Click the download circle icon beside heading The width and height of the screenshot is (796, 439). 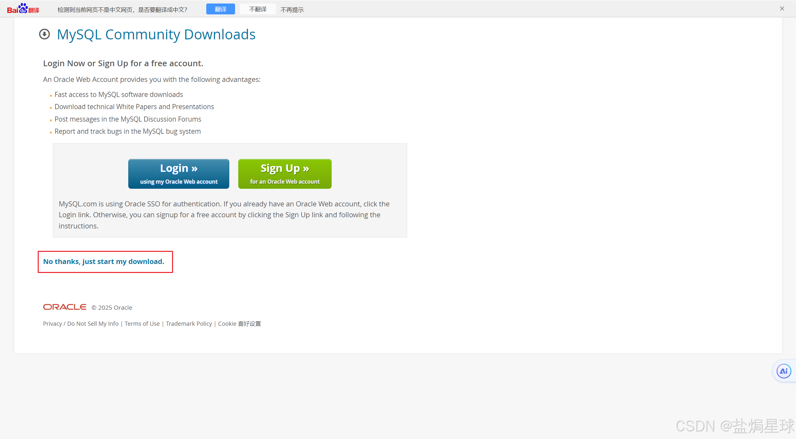[44, 34]
